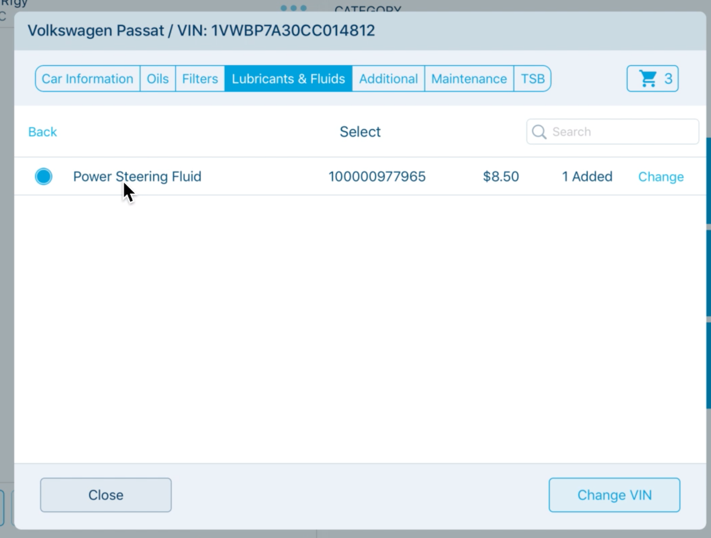Select the Lubricants & Fluids tab
711x538 pixels.
pos(288,79)
